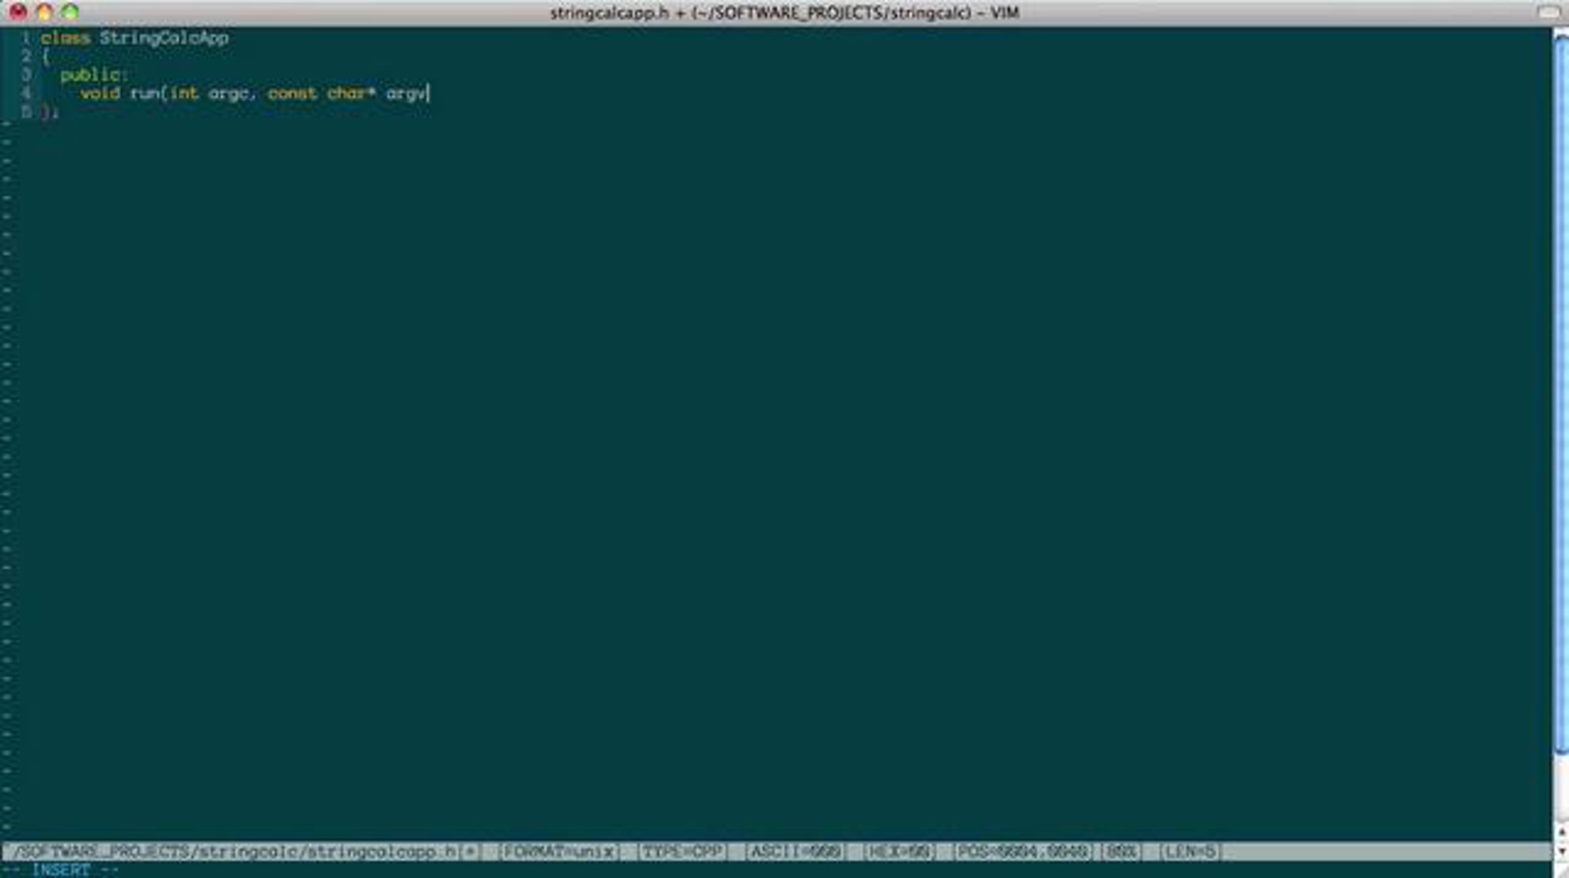Click the red close window button

[x=18, y=12]
